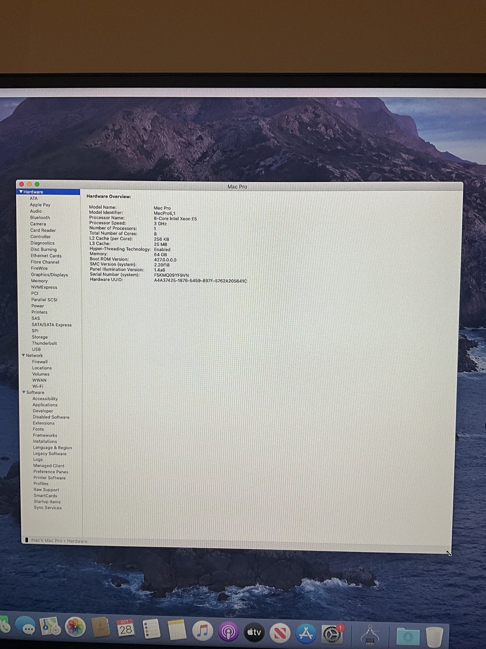Open Reminders app in Dock
Viewport: 486px width, 649px height.
coord(151,630)
